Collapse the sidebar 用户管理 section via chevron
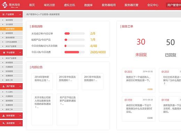The width and height of the screenshot is (181, 135). (x=20, y=86)
